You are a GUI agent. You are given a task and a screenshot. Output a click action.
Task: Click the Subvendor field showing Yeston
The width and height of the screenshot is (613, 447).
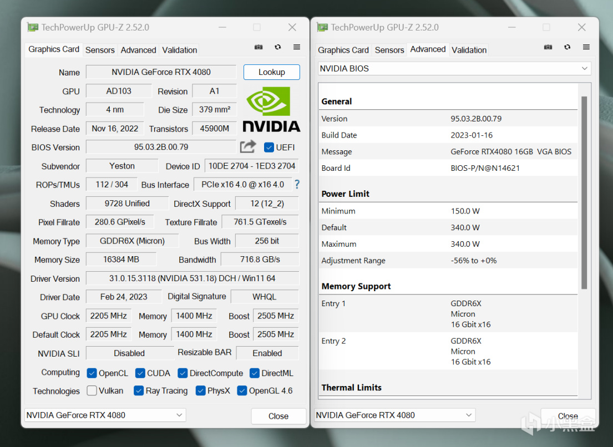tap(122, 166)
